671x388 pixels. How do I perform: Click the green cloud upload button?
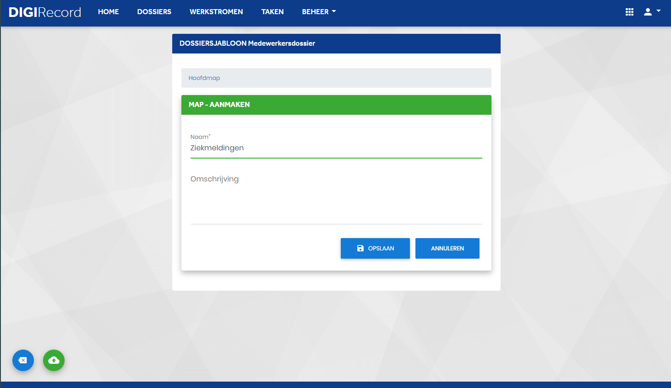pyautogui.click(x=54, y=360)
